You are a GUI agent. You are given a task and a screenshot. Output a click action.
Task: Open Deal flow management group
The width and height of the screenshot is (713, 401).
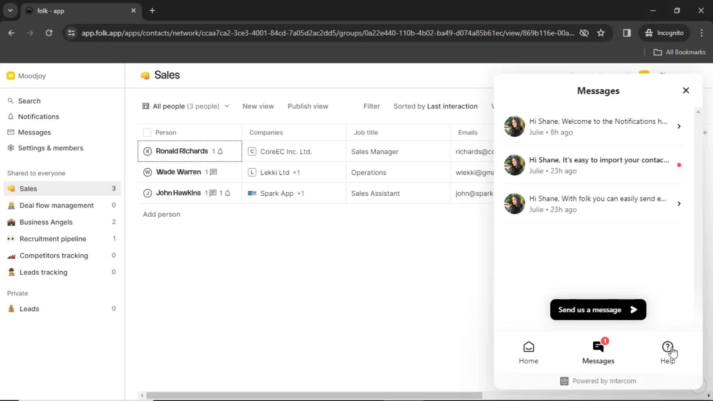62,205
